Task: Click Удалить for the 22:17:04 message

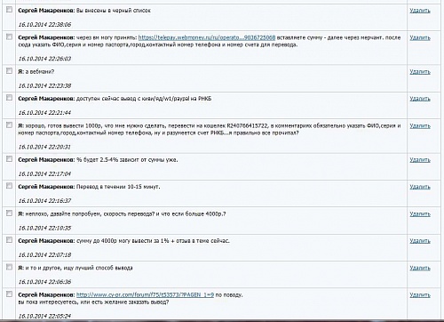Action: point(420,160)
